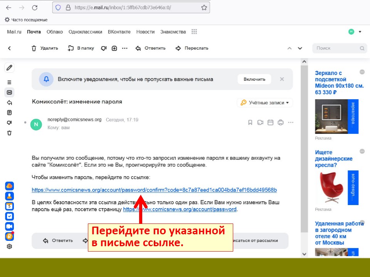
Task: Open the drafts folder icon in sidebar
Action: point(9,113)
